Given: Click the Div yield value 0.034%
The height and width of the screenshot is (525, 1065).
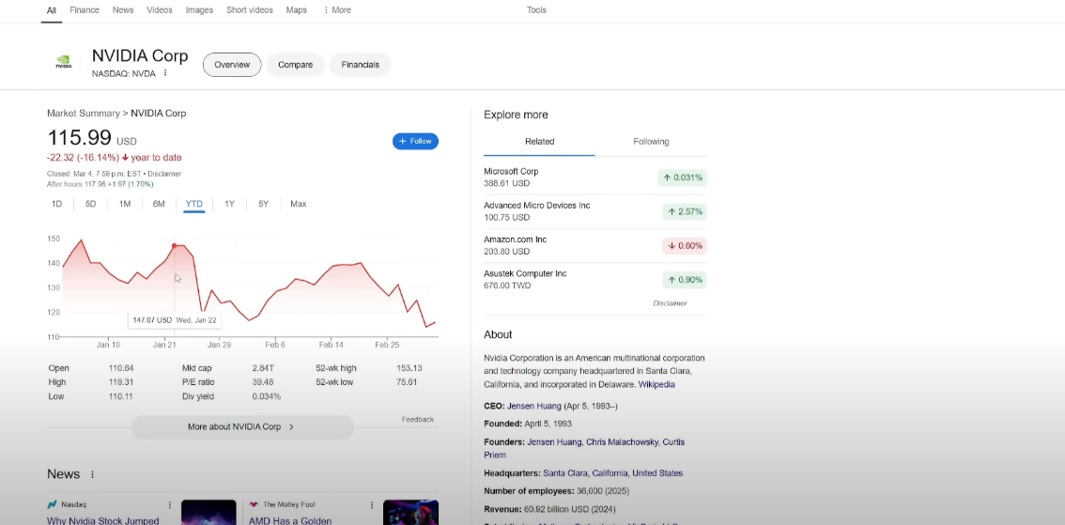Looking at the screenshot, I should tap(267, 396).
